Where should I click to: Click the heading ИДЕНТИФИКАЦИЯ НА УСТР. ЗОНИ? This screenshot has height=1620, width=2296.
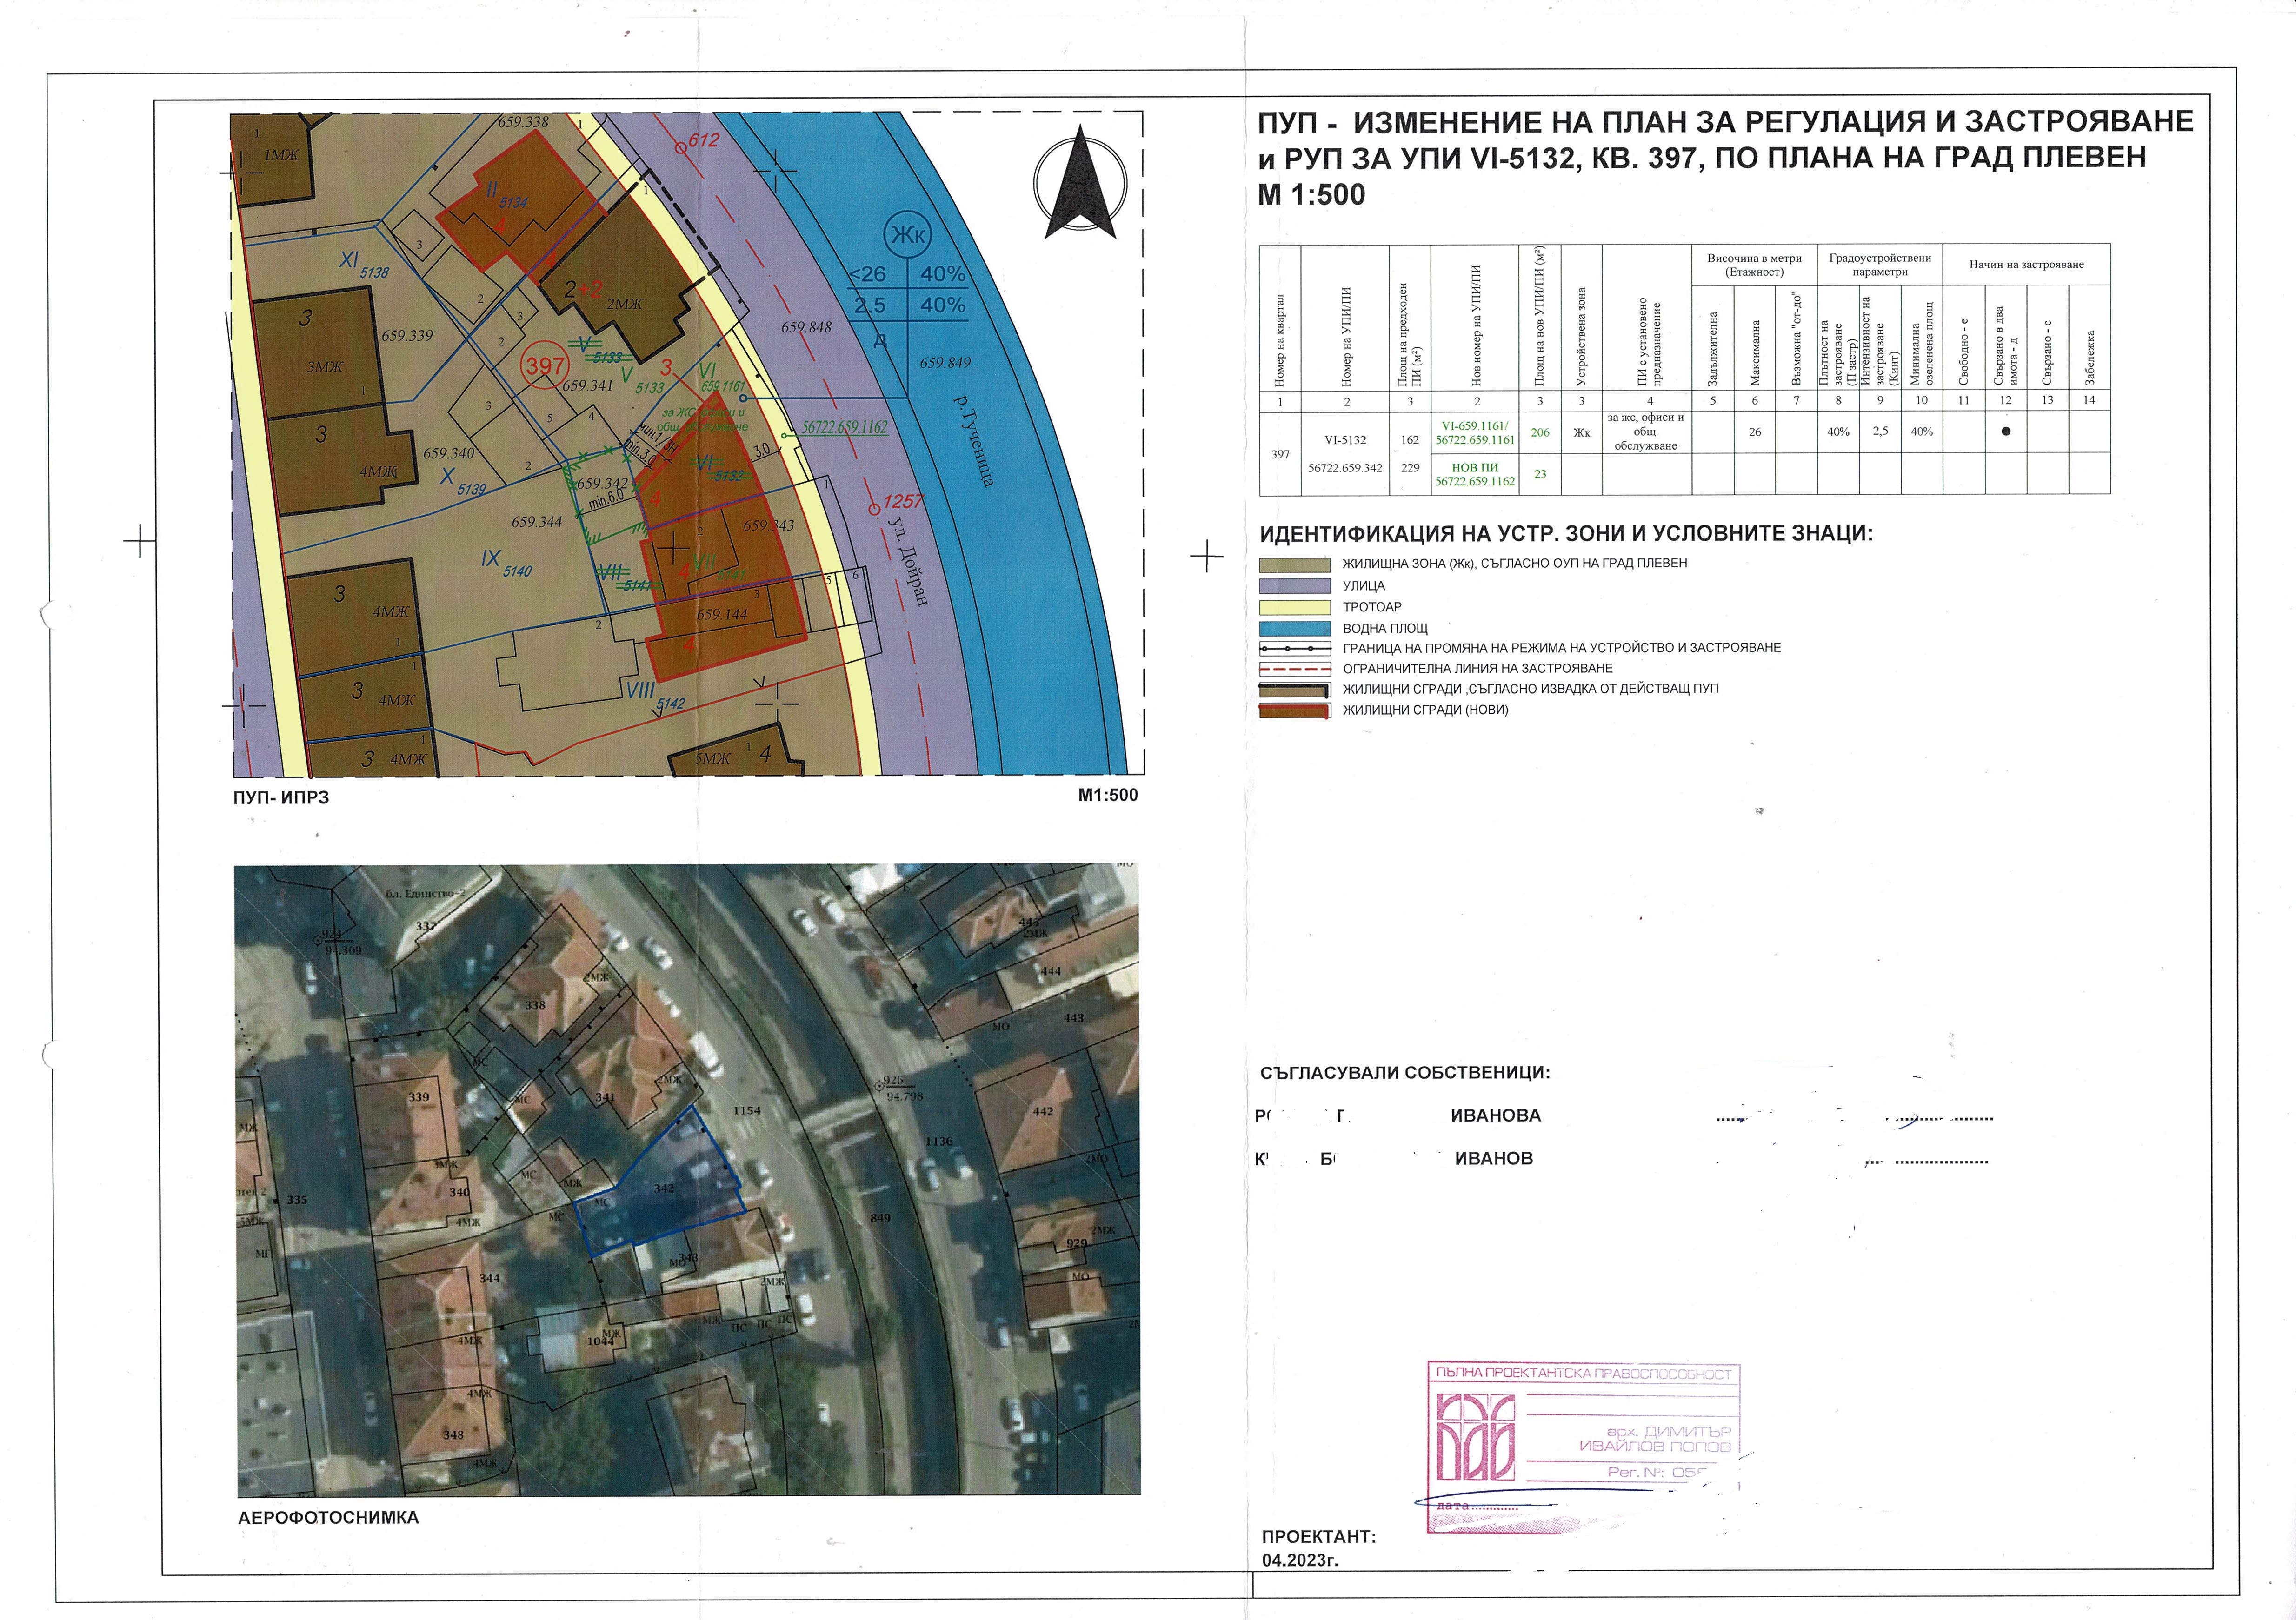pyautogui.click(x=1566, y=533)
